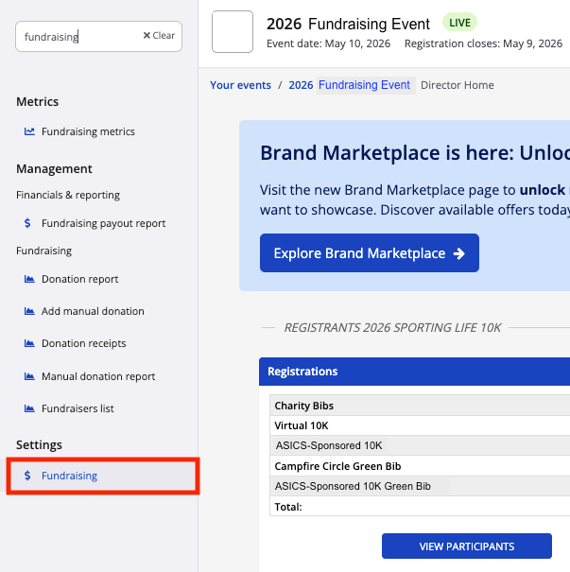Click the chart icon next to Add manual donation
This screenshot has height=572, width=570.
(28, 312)
